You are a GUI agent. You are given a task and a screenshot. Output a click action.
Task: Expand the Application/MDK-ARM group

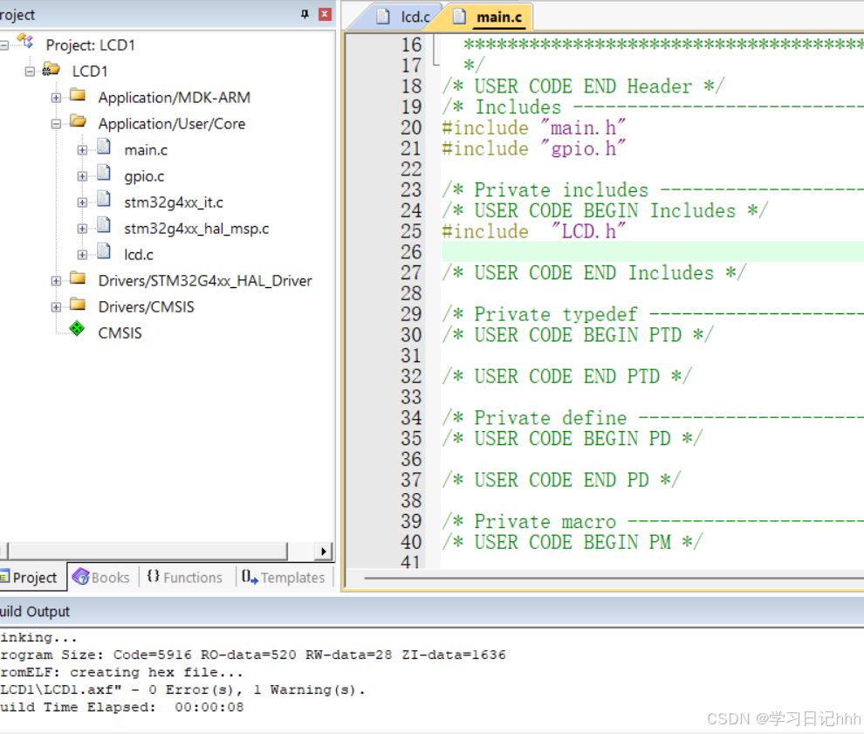tap(56, 97)
